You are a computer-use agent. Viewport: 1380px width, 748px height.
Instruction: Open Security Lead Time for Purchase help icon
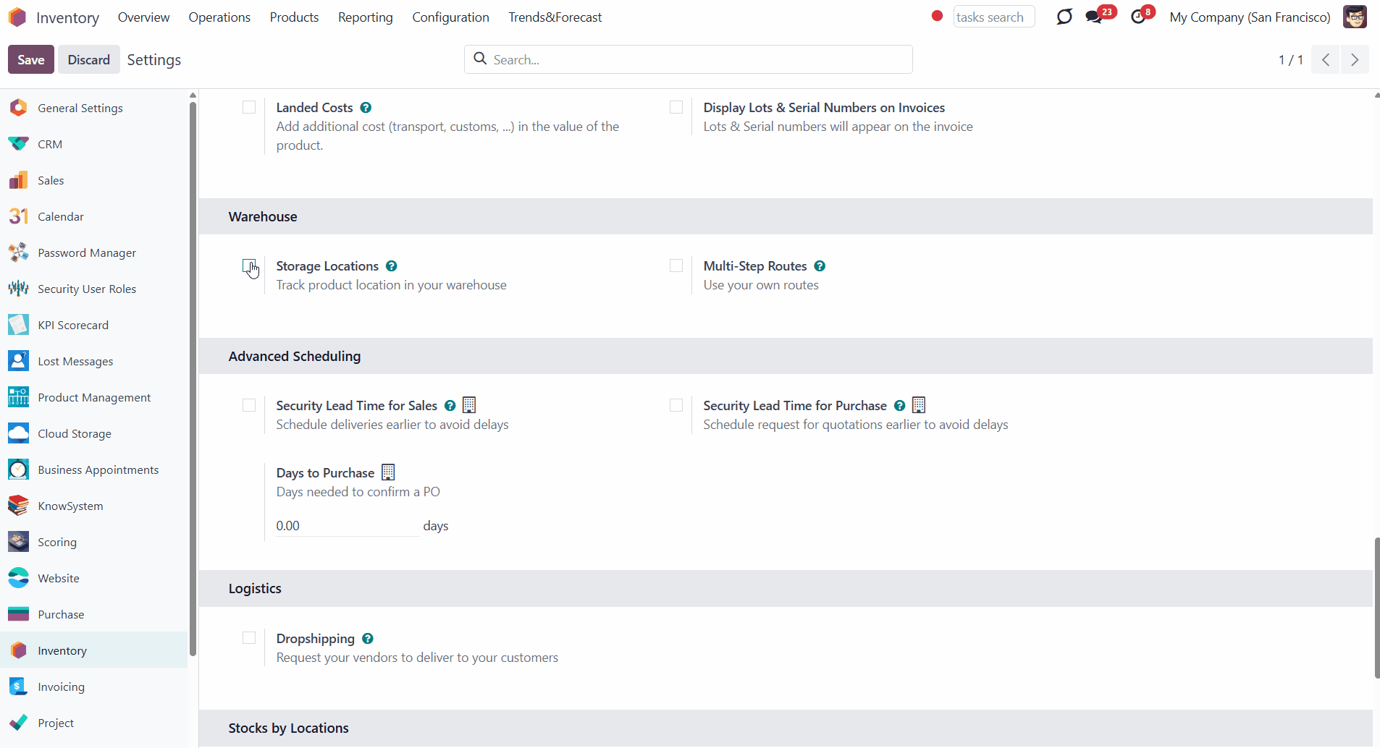[899, 406]
